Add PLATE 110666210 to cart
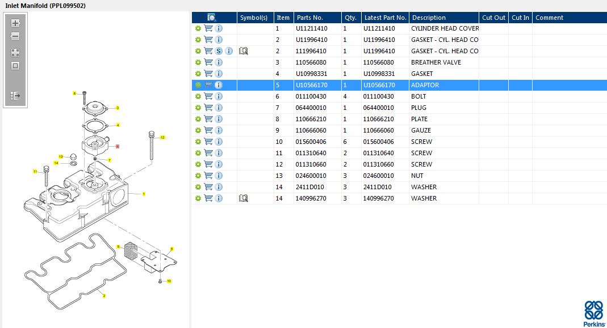 (208, 119)
